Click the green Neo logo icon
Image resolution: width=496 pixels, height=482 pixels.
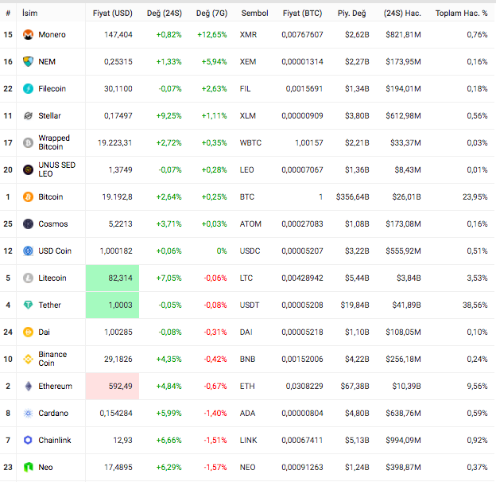pos(28,467)
